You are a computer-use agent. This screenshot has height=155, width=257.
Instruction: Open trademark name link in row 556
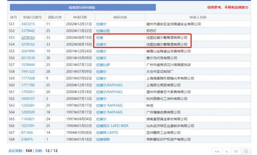(x=101, y=58)
